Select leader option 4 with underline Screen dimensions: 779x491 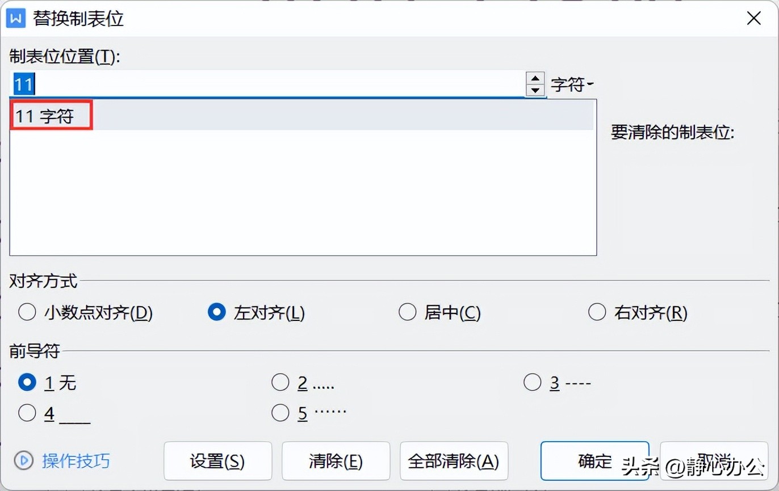click(x=27, y=413)
